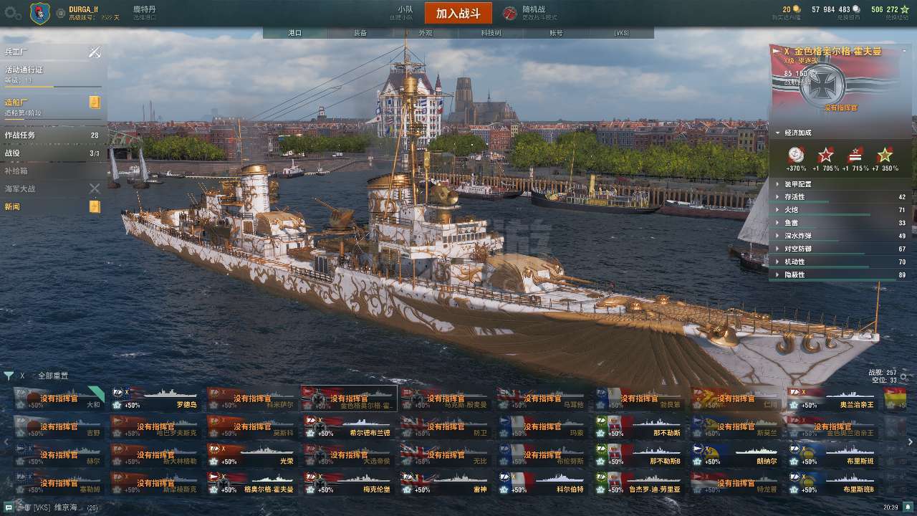Click 全部重置 reset all filters
The height and width of the screenshot is (516, 917).
[x=54, y=376]
